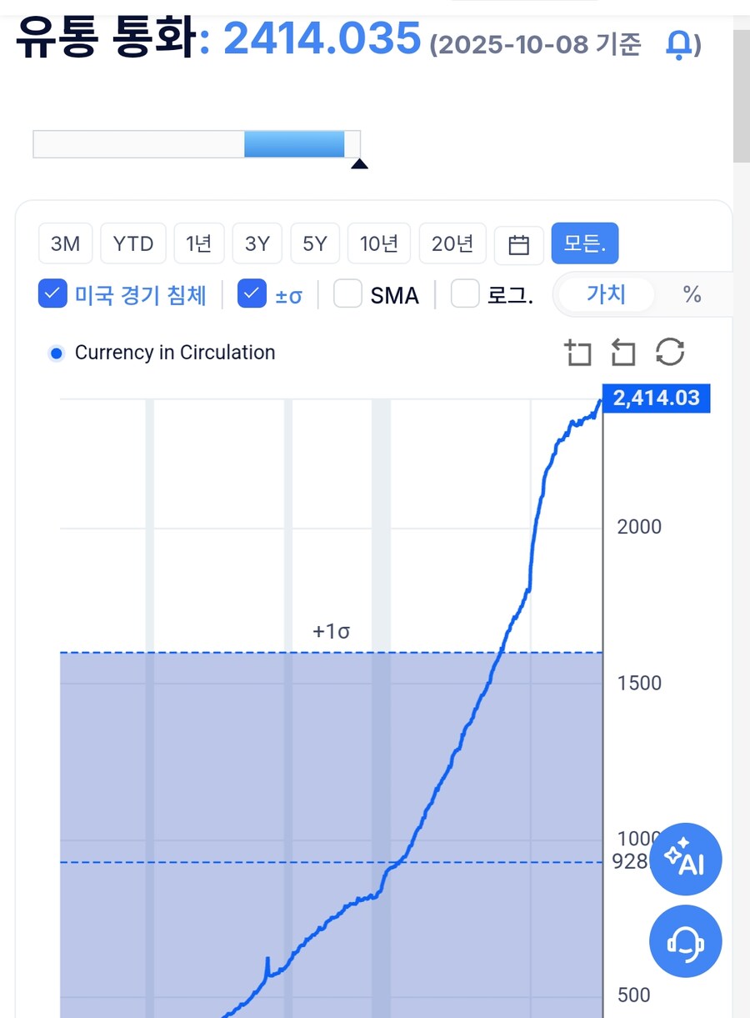Enable the SMA checkbox

click(x=347, y=294)
